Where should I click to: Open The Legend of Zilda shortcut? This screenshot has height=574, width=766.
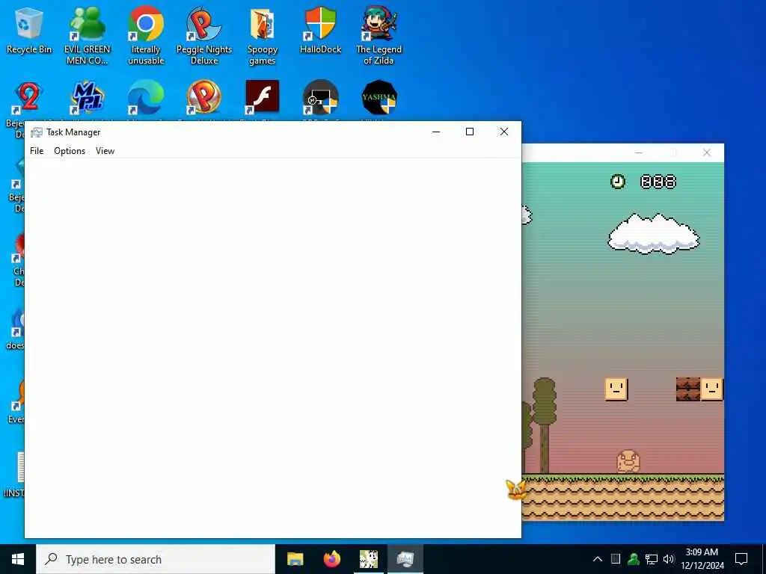[x=379, y=35]
